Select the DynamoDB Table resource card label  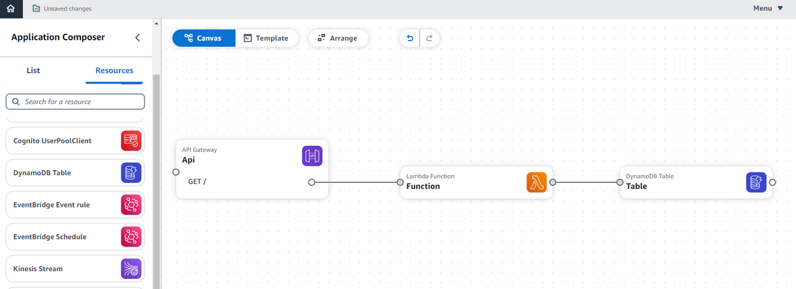point(42,172)
